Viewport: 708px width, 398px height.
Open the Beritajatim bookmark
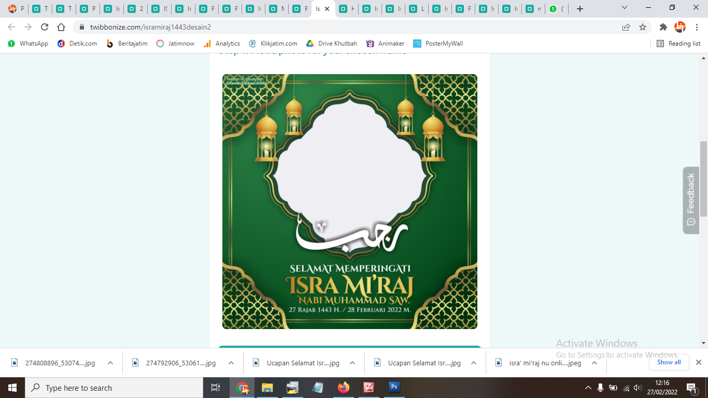point(126,44)
